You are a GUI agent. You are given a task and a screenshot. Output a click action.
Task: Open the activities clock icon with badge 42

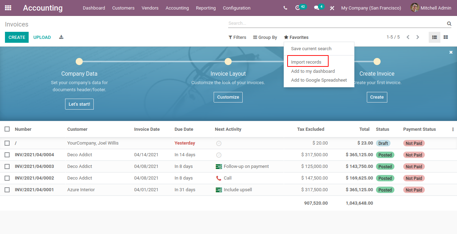click(297, 8)
